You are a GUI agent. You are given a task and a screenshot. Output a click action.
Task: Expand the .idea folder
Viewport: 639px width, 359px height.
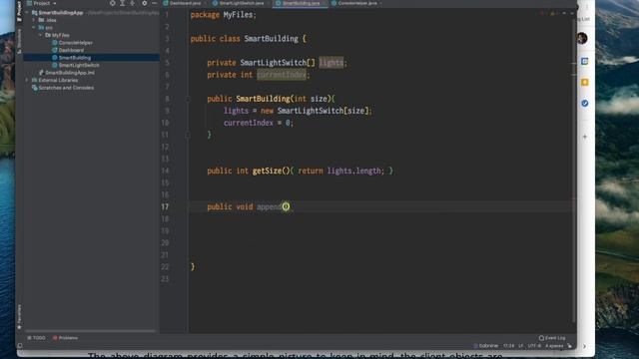[34, 20]
